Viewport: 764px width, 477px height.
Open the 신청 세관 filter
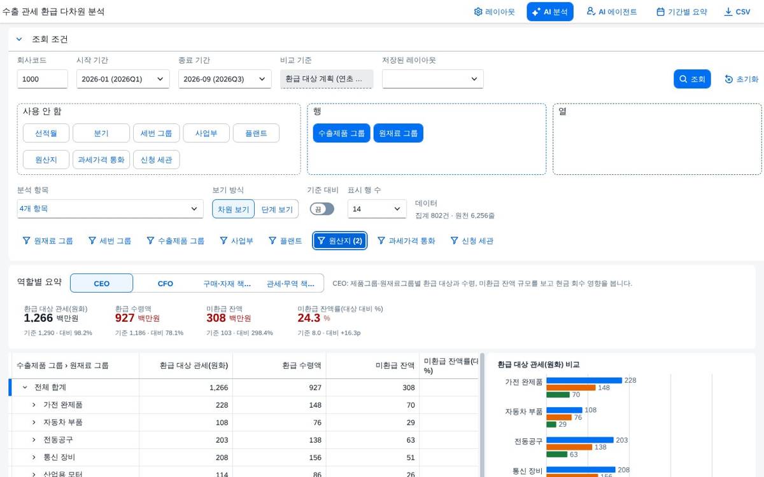tap(472, 241)
